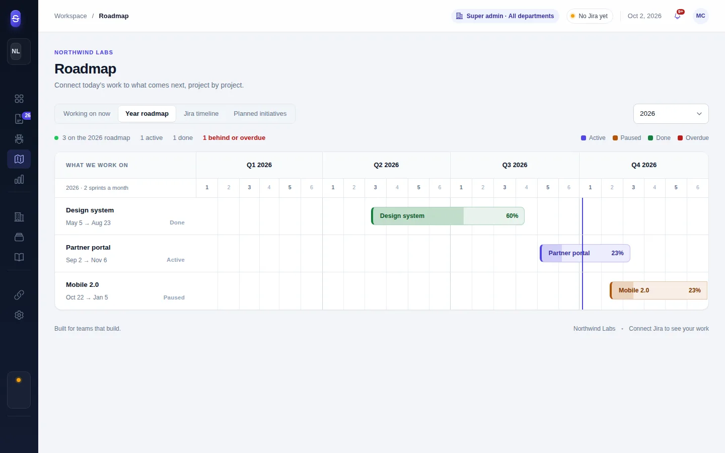Click the Mobile 2.0 23% timeline bar
Image resolution: width=725 pixels, height=453 pixels.
[x=659, y=290]
